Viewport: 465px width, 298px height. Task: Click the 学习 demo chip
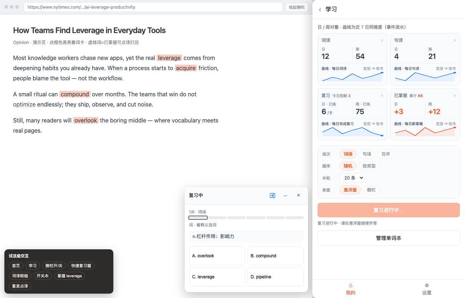click(x=33, y=266)
